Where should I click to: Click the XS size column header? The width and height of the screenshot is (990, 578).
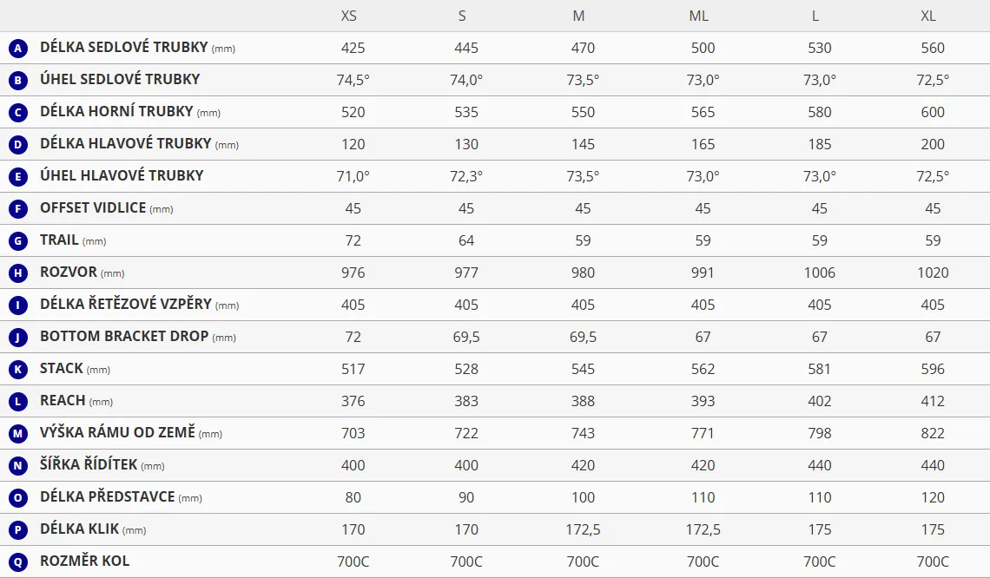click(x=349, y=16)
